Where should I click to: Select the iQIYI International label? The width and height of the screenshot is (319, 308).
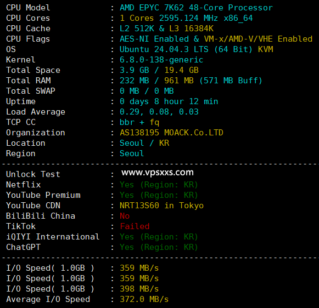click(x=53, y=237)
